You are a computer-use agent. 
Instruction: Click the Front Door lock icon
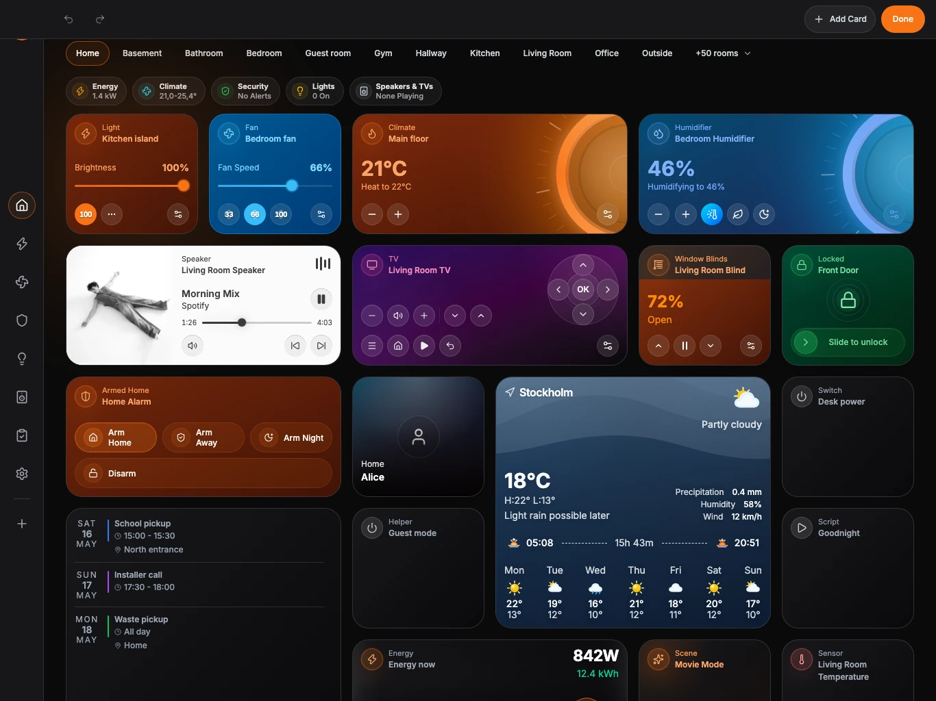(848, 300)
